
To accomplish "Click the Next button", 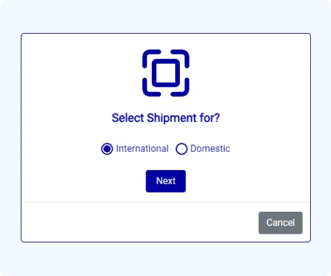I will pos(166,181).
